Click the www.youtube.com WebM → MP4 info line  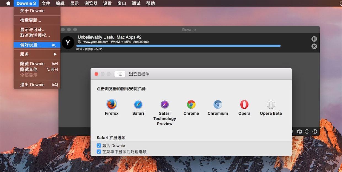click(113, 42)
